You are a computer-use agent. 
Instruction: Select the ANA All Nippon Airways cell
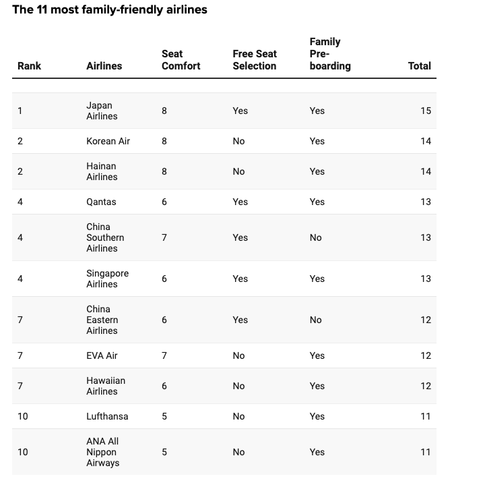click(102, 452)
